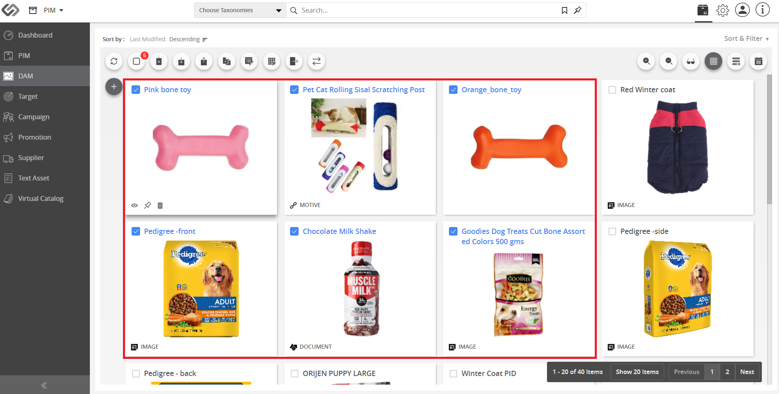Tick the Pedigree -side checkbox
This screenshot has height=394, width=779.
[x=612, y=232]
